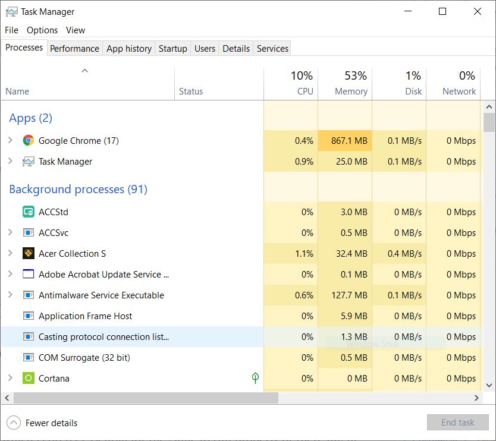Click Acer Collection S 1.1% CPU cell
The height and width of the screenshot is (441, 496).
(x=291, y=254)
